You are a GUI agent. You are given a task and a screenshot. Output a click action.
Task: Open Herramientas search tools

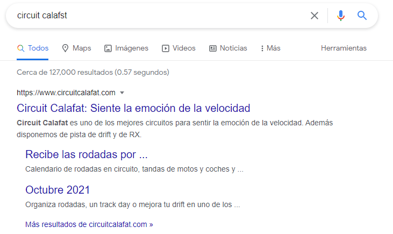click(344, 48)
